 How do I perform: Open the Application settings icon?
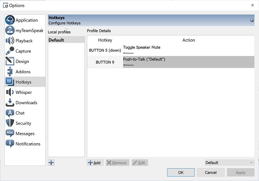point(10,20)
